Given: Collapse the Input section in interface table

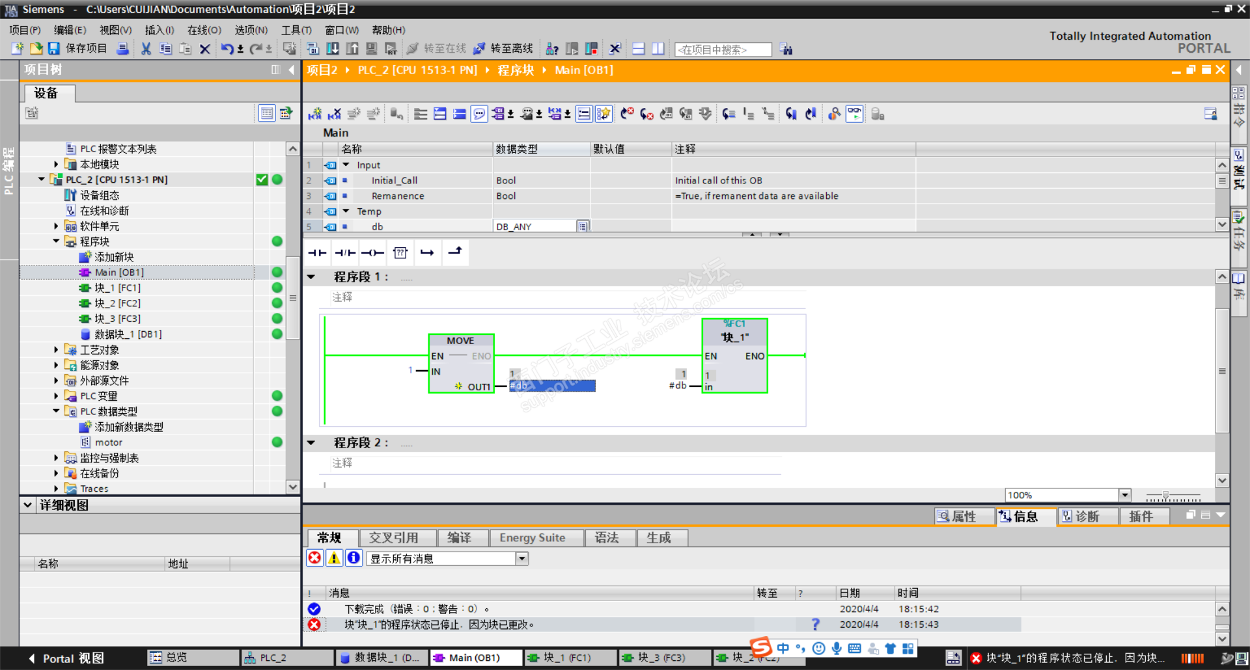Looking at the screenshot, I should point(346,165).
